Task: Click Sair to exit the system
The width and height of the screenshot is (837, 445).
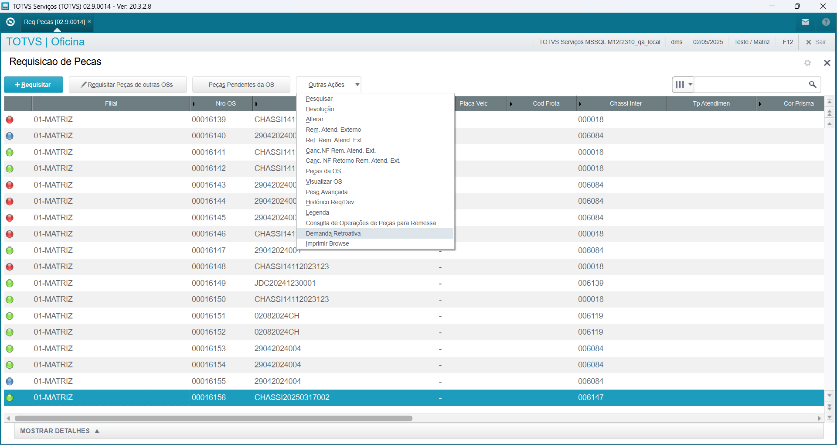Action: [x=816, y=42]
